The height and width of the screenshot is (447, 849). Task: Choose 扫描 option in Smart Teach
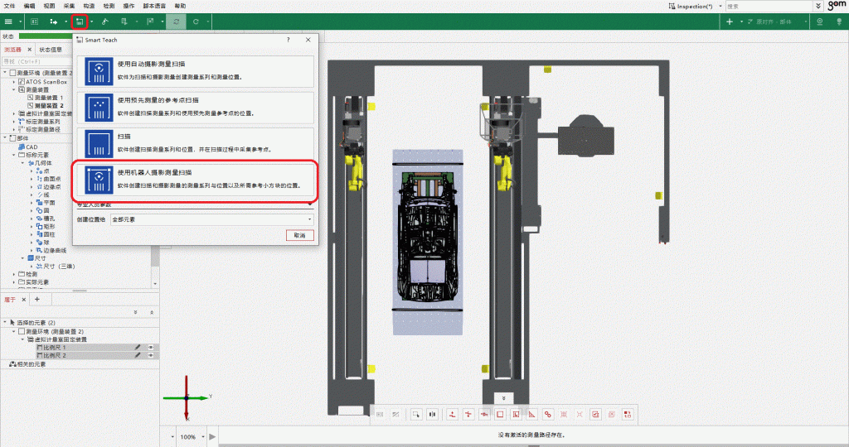[196, 143]
